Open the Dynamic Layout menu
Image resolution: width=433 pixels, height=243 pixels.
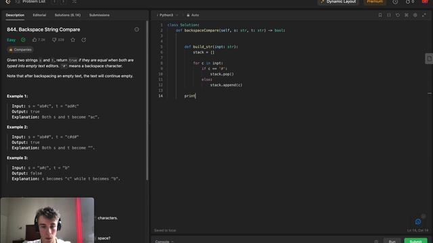click(x=338, y=1)
